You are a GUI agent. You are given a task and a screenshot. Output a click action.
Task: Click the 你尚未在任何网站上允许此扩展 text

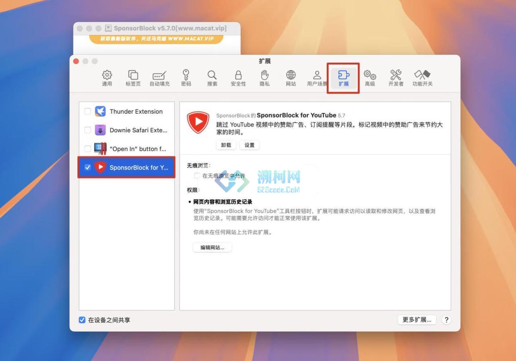tap(233, 232)
